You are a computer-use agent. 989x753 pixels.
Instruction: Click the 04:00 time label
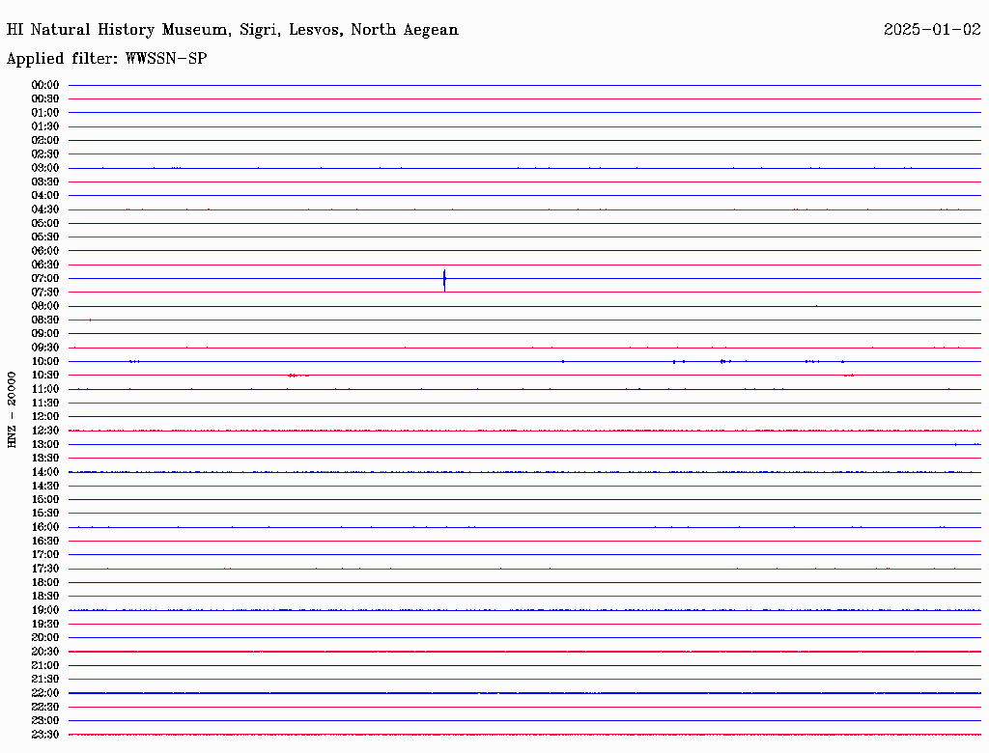coord(45,196)
